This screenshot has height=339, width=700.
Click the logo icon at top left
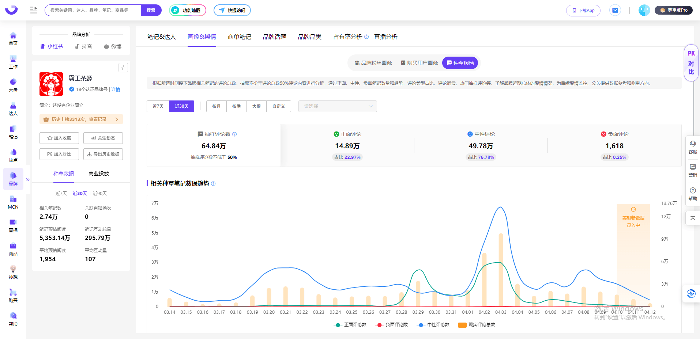[11, 10]
